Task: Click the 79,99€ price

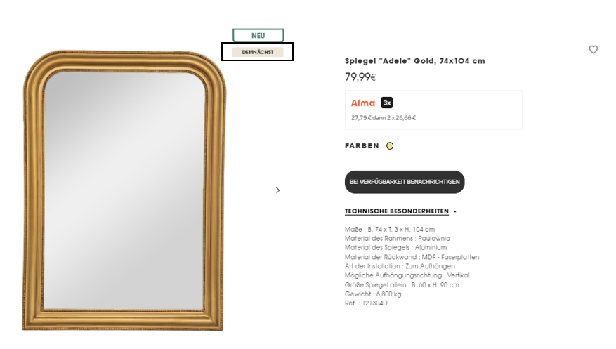Action: (x=360, y=77)
